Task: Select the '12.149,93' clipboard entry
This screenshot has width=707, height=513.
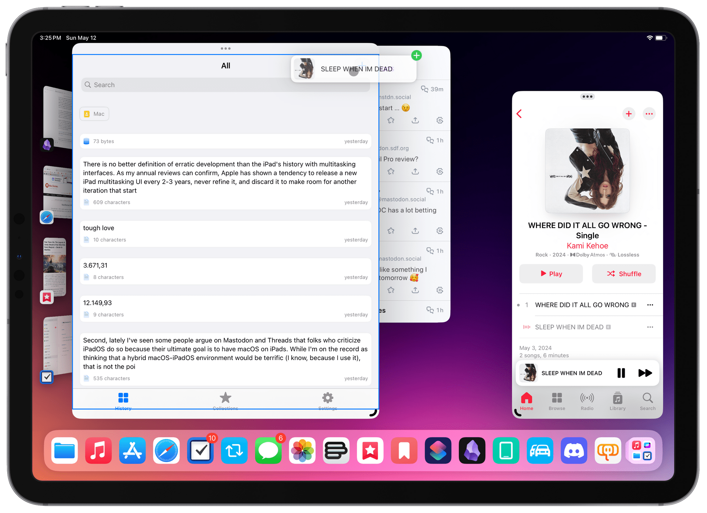Action: pos(225,309)
